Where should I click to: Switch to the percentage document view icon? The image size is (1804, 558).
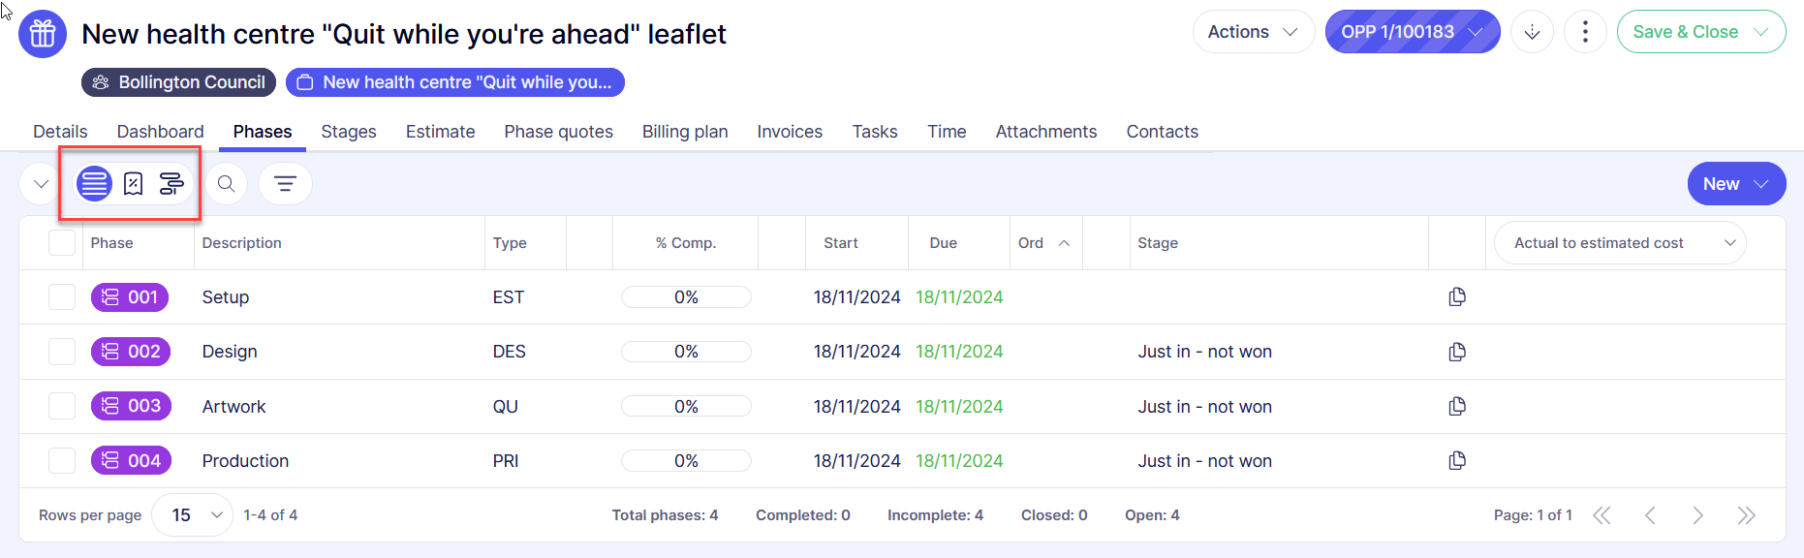coord(134,184)
